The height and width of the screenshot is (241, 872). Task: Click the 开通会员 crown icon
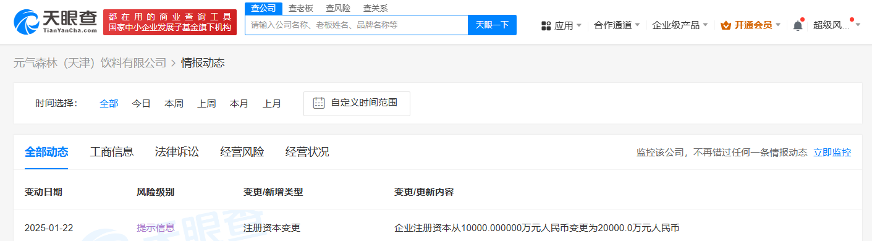tap(726, 25)
